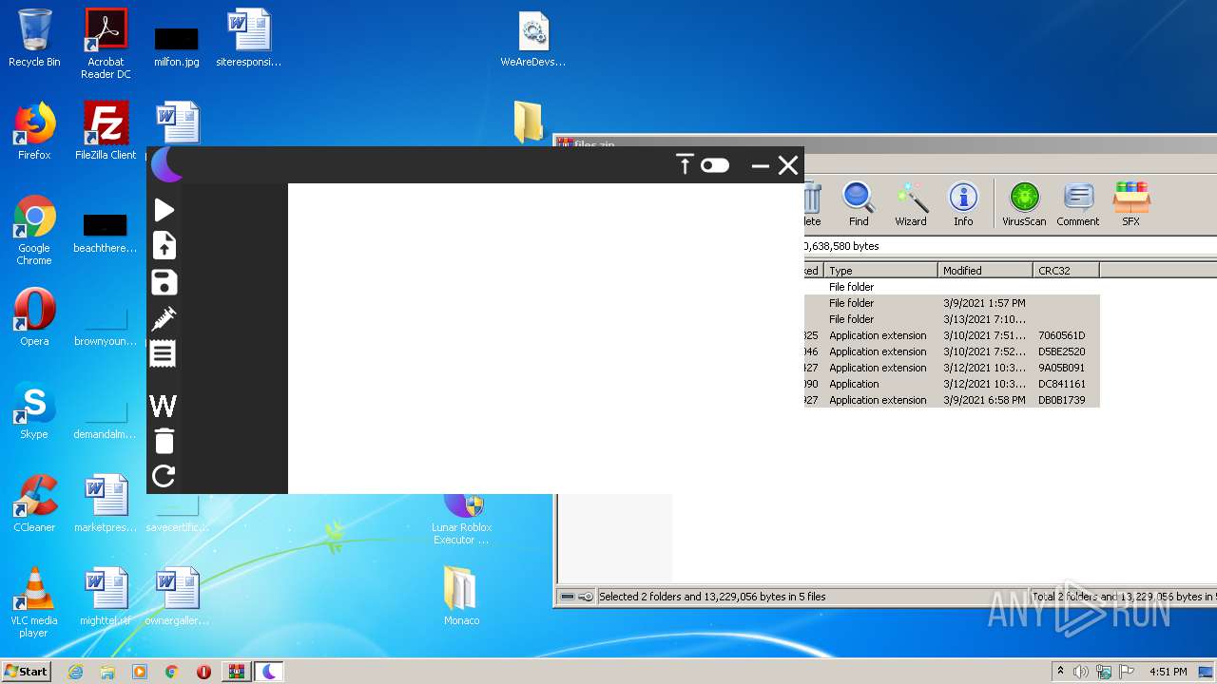This screenshot has width=1217, height=684.
Task: Show hidden tray icons arrow
Action: 1060,672
